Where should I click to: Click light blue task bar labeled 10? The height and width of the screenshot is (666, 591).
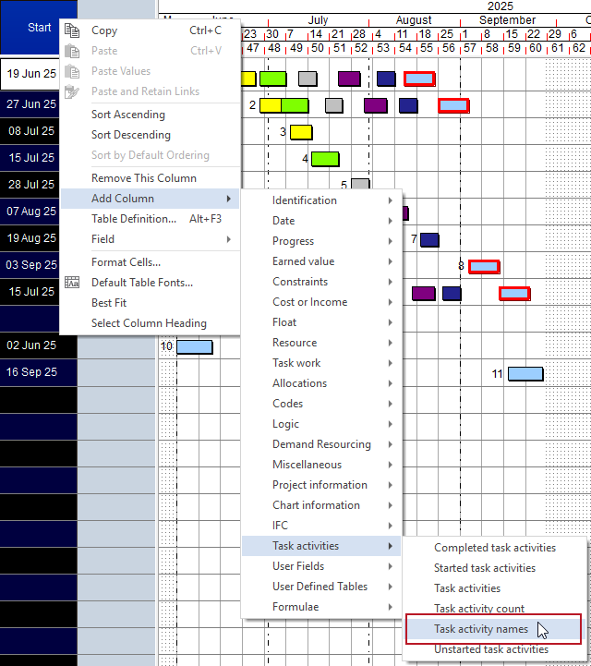click(195, 347)
